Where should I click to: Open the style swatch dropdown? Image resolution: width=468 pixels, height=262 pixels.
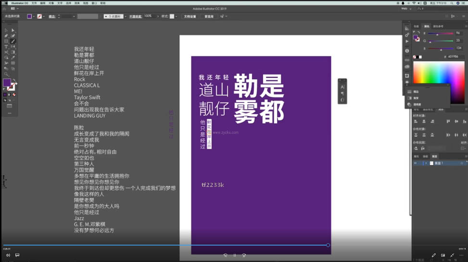(177, 16)
